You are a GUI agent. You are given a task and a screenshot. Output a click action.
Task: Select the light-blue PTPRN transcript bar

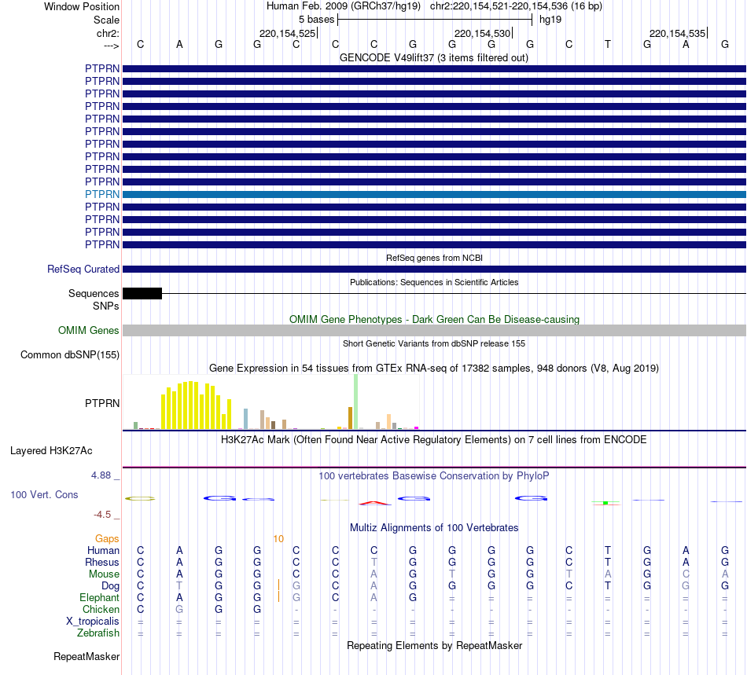click(434, 194)
